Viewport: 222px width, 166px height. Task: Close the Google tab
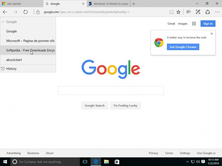click(83, 4)
